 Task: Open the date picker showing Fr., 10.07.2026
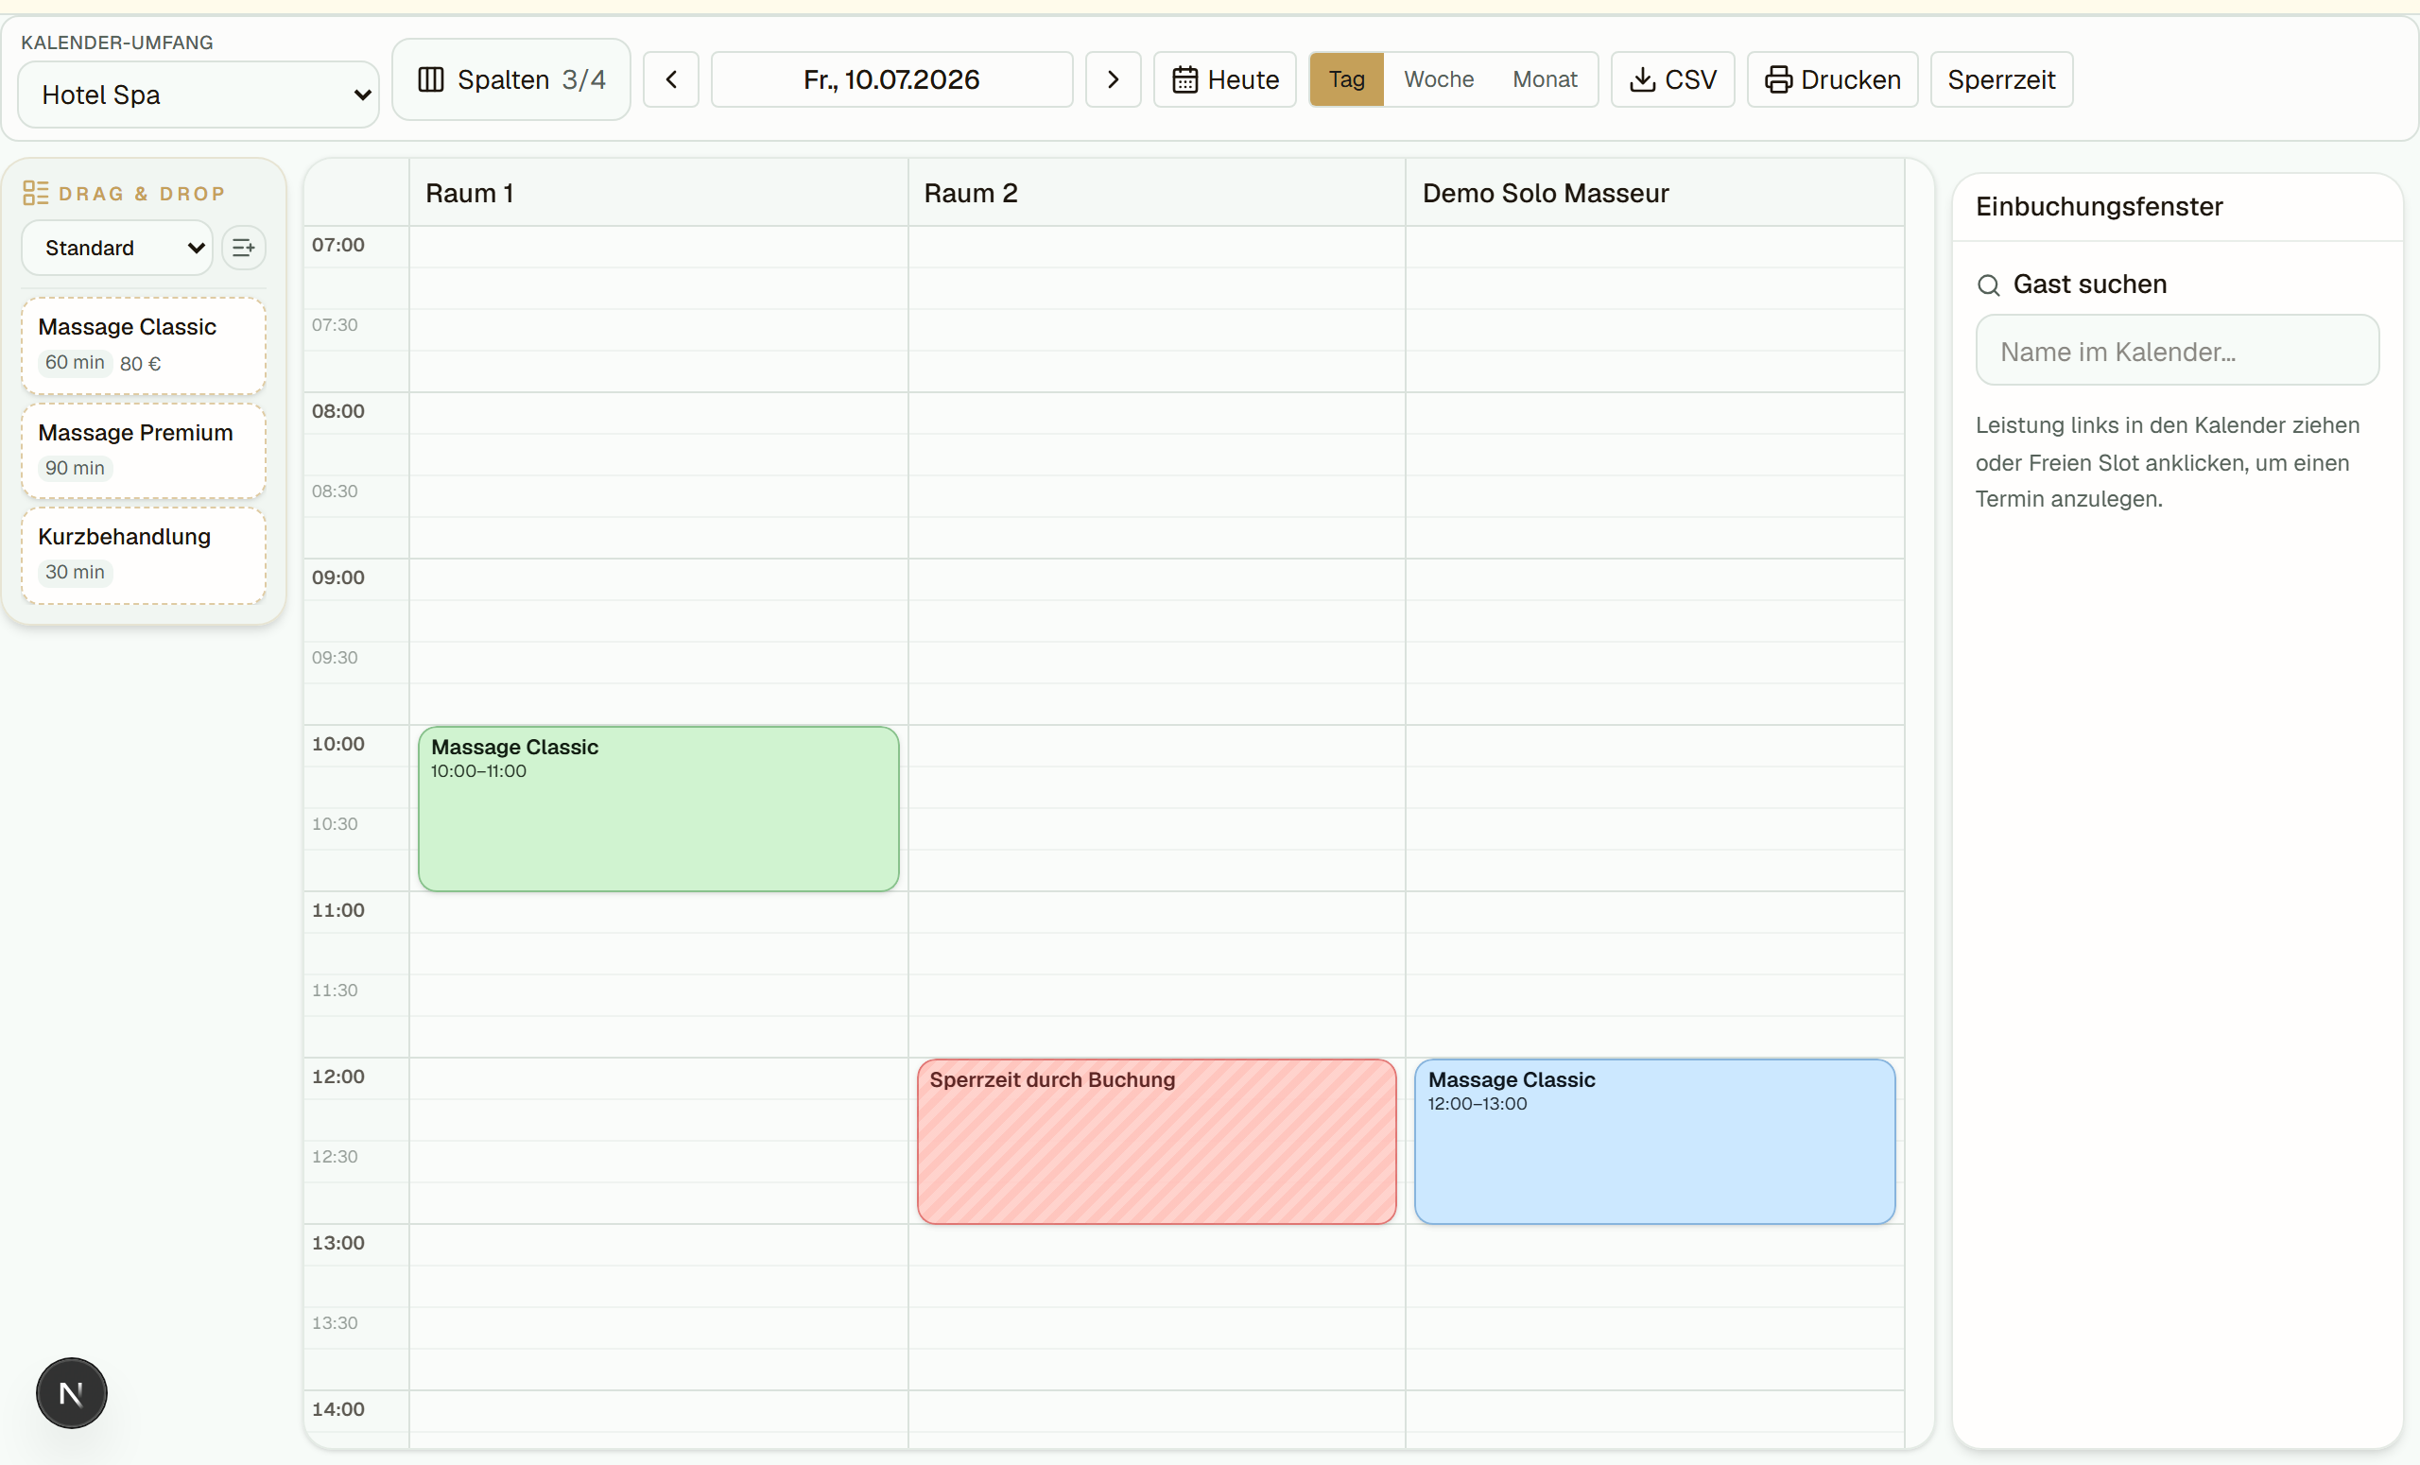[891, 79]
